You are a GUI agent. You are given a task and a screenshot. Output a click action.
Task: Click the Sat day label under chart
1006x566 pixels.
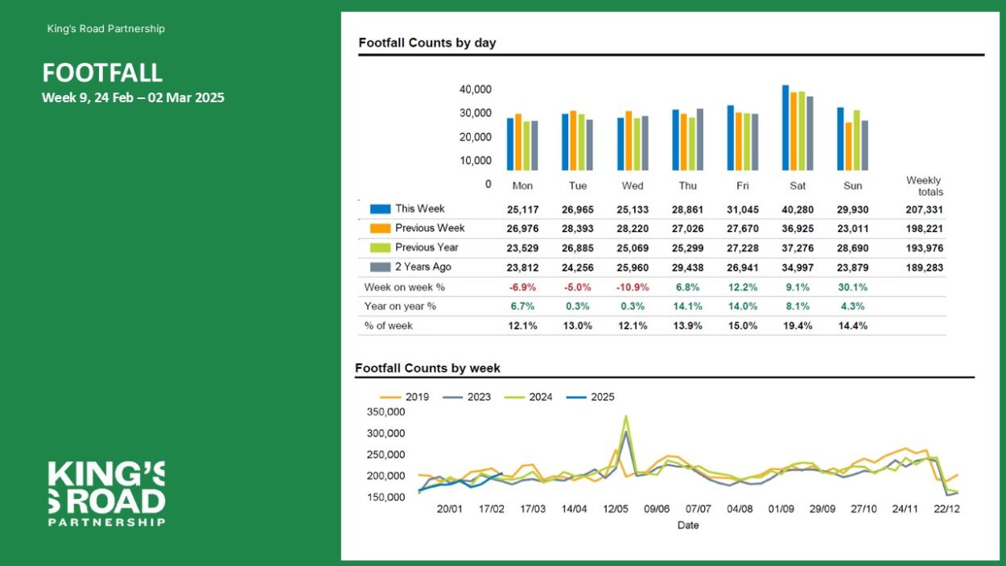click(x=797, y=186)
